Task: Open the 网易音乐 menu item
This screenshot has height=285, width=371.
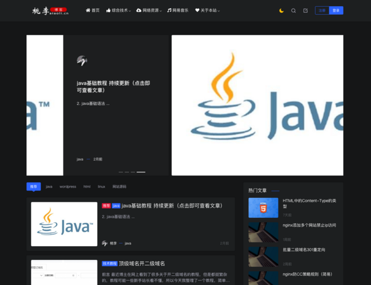Action: pyautogui.click(x=178, y=10)
